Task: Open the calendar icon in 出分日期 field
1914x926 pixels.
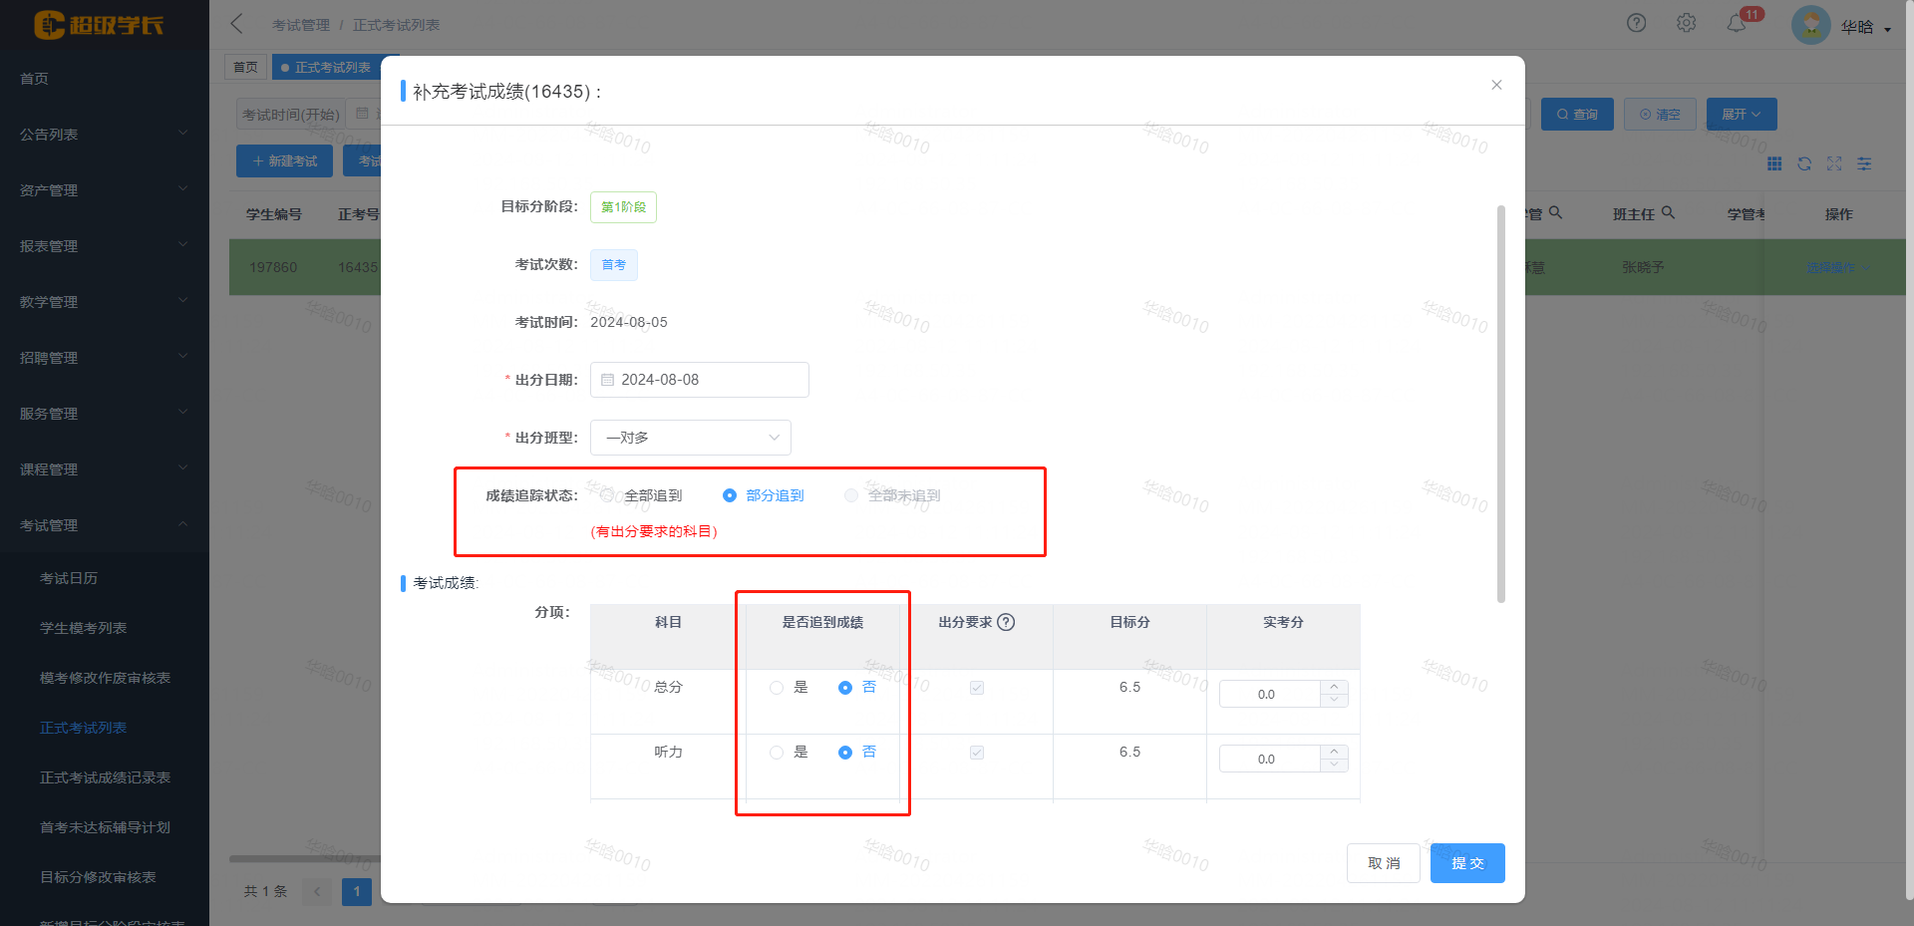Action: pos(608,380)
